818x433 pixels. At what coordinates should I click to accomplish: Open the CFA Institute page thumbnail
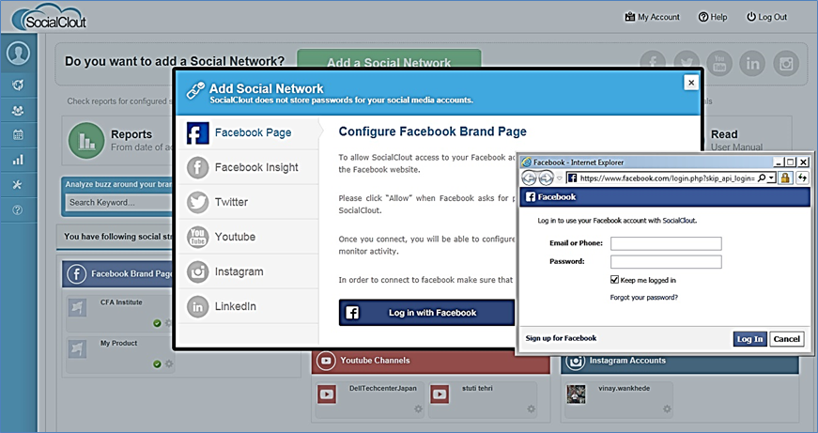77,308
